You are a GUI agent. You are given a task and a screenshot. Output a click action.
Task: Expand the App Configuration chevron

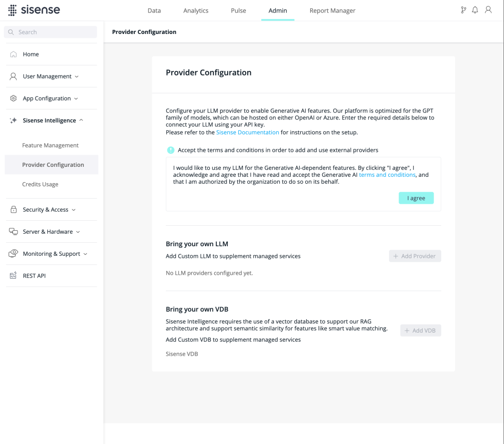(x=76, y=99)
